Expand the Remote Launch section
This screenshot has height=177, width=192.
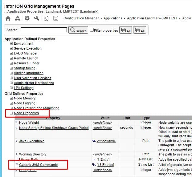pos(11,58)
